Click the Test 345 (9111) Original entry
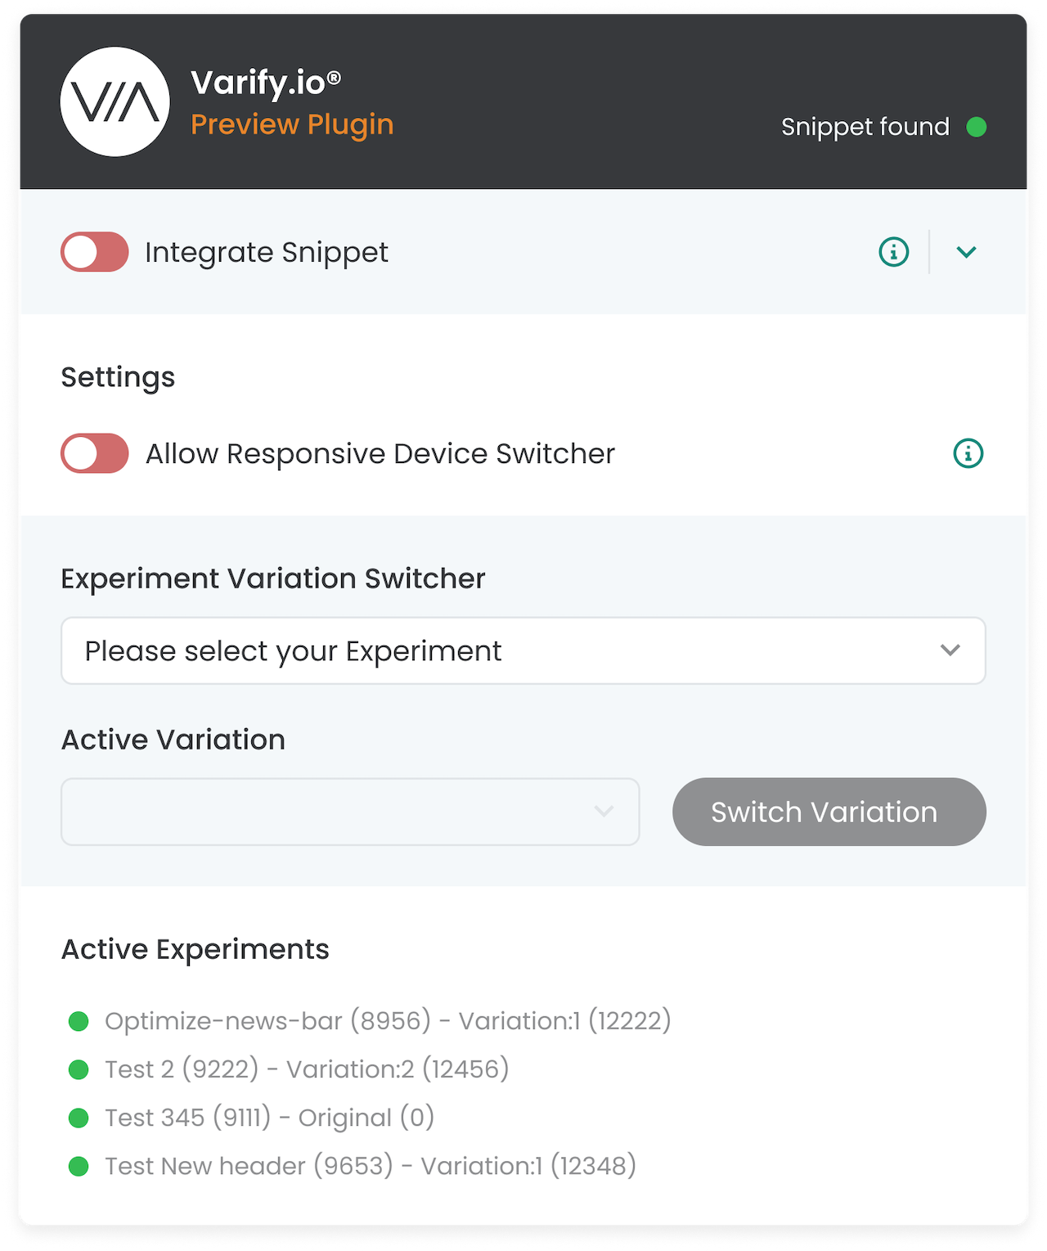This screenshot has width=1047, height=1251. click(270, 1118)
